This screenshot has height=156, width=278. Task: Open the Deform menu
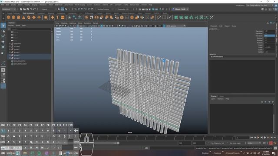[x=105, y=5]
